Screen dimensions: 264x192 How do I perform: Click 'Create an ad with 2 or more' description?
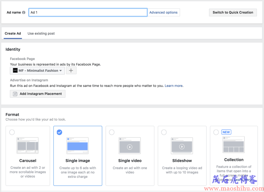tap(28, 172)
